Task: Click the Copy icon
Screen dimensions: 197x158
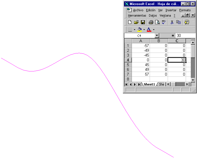Action: click(178, 22)
